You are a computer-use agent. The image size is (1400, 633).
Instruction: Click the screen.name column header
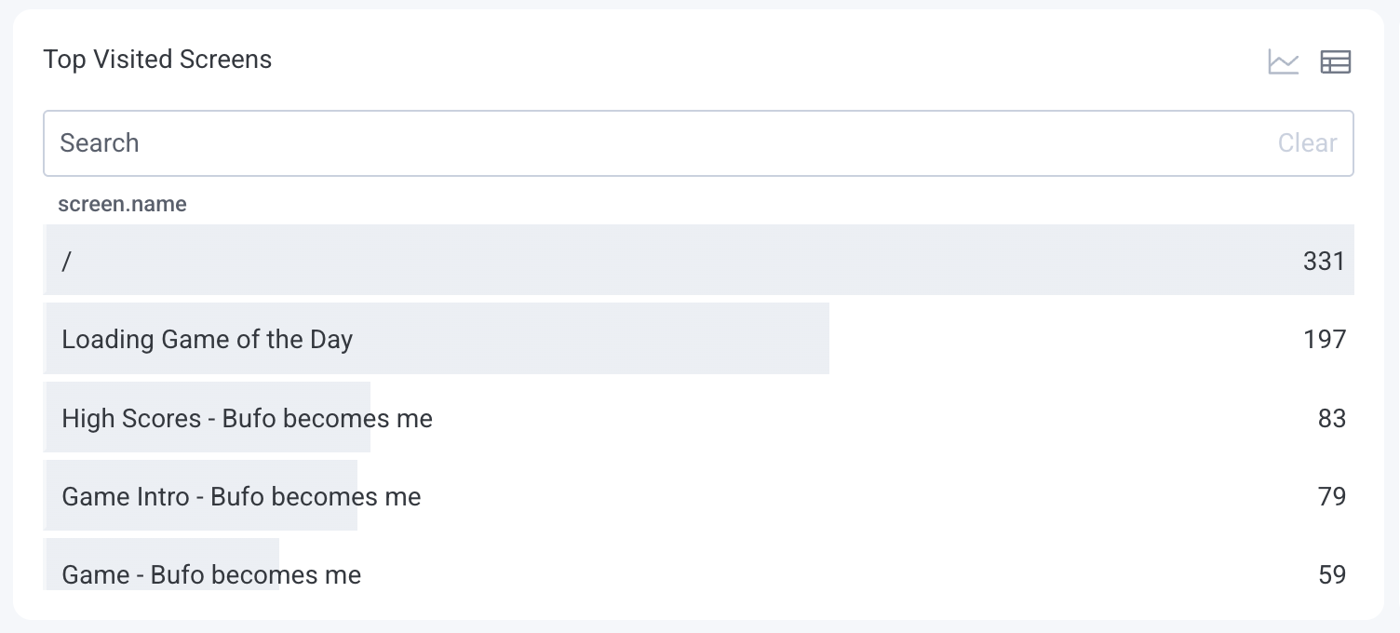point(122,204)
